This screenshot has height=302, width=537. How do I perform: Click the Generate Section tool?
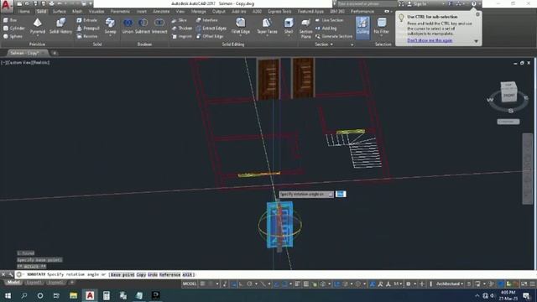[x=334, y=36]
